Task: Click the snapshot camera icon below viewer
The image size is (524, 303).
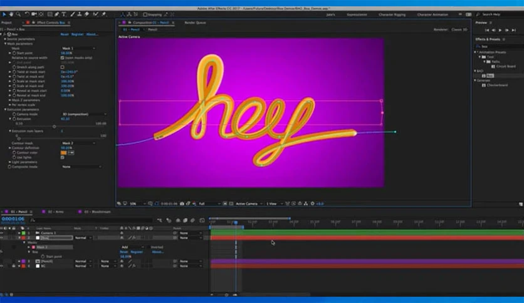Action: [x=182, y=203]
